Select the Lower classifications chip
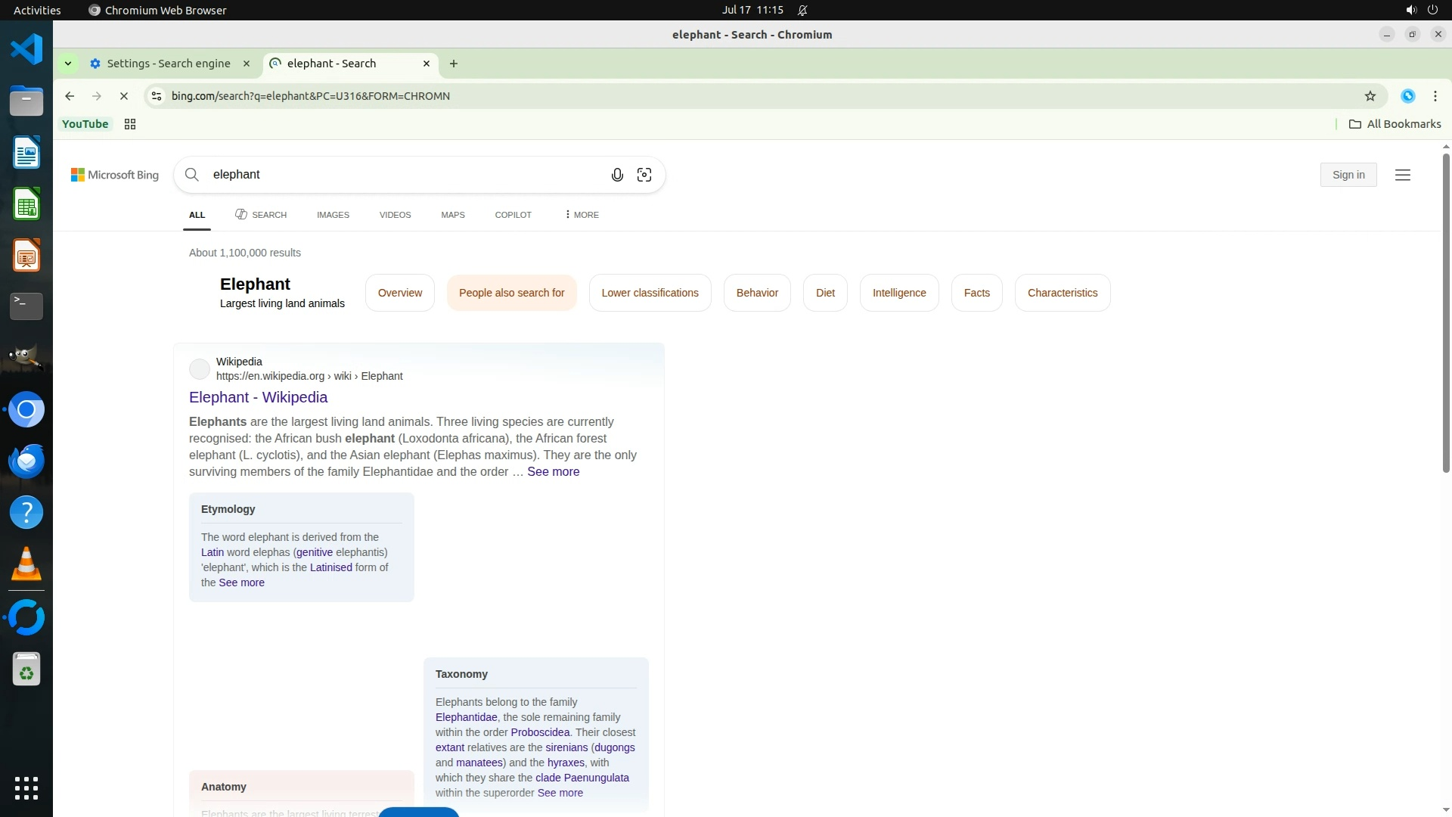Viewport: 1452px width, 817px height. point(650,293)
